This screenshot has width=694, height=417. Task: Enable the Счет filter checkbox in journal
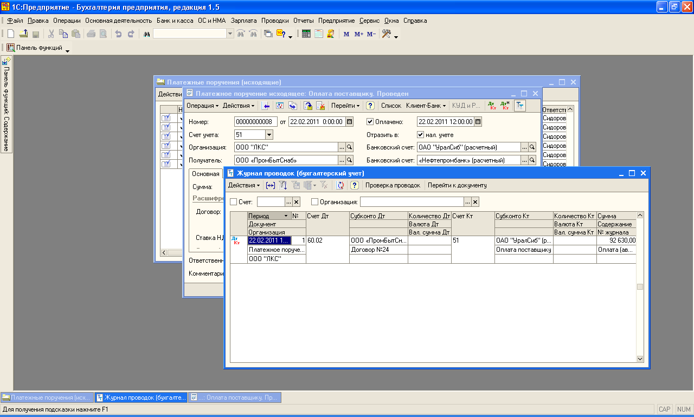tap(234, 202)
